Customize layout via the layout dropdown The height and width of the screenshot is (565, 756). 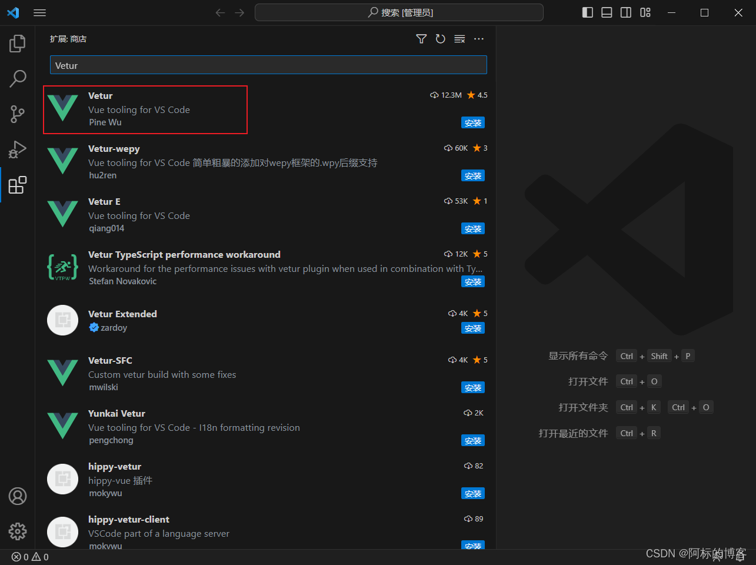click(x=645, y=12)
